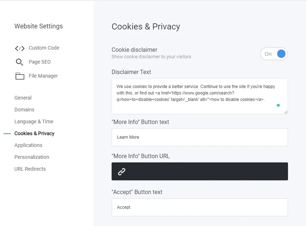Viewport: 306px width, 226px height.
Task: Click the chain link icon in Button URL field
Action: tap(122, 171)
